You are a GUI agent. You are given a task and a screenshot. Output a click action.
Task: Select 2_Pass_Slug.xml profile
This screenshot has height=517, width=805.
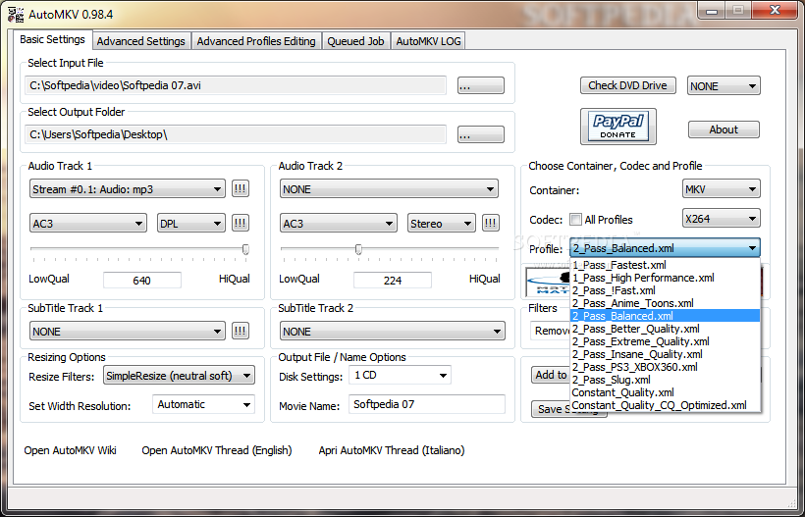coord(665,380)
